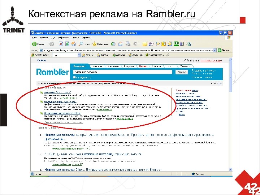
Task: Expand the address bar URL dropdown
Action: pos(215,50)
